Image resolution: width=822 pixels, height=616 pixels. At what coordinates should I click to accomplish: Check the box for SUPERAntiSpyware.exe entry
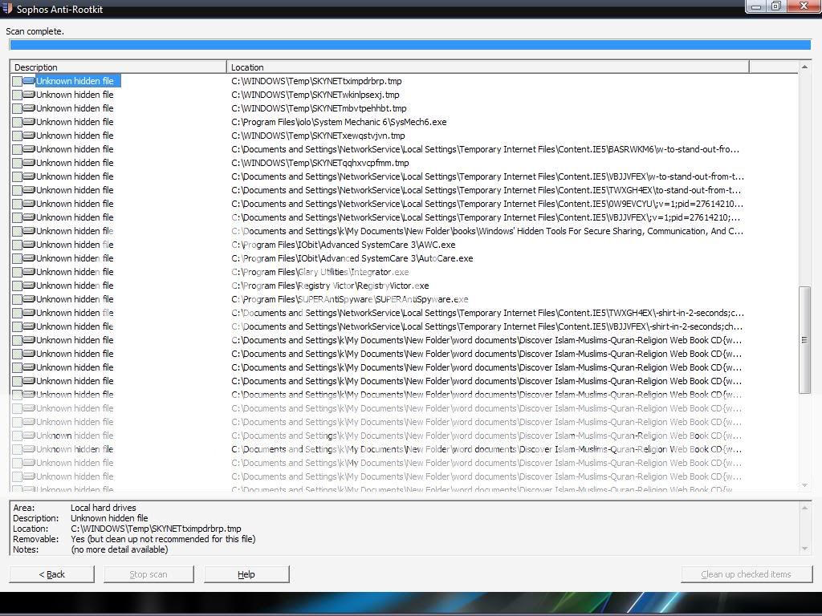point(18,299)
